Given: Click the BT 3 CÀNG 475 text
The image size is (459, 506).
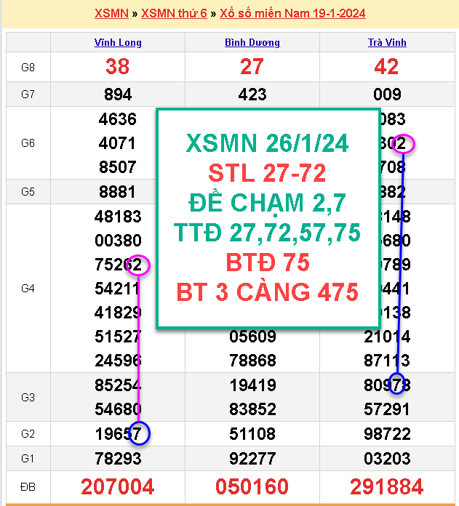Looking at the screenshot, I should 267,292.
